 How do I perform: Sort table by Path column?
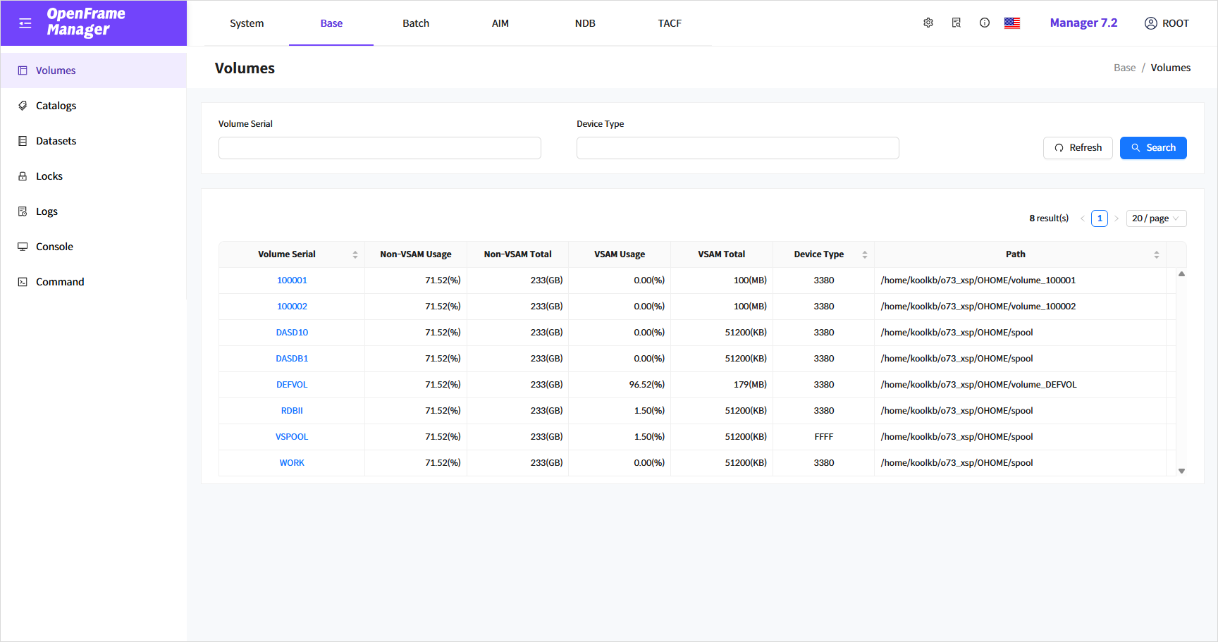(x=1157, y=254)
